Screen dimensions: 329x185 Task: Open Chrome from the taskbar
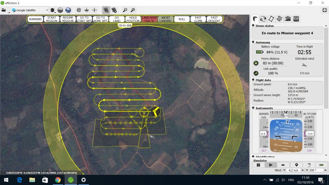58,180
